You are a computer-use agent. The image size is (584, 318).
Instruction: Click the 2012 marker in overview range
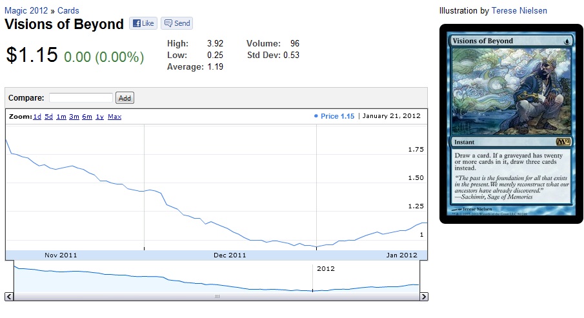pos(325,268)
